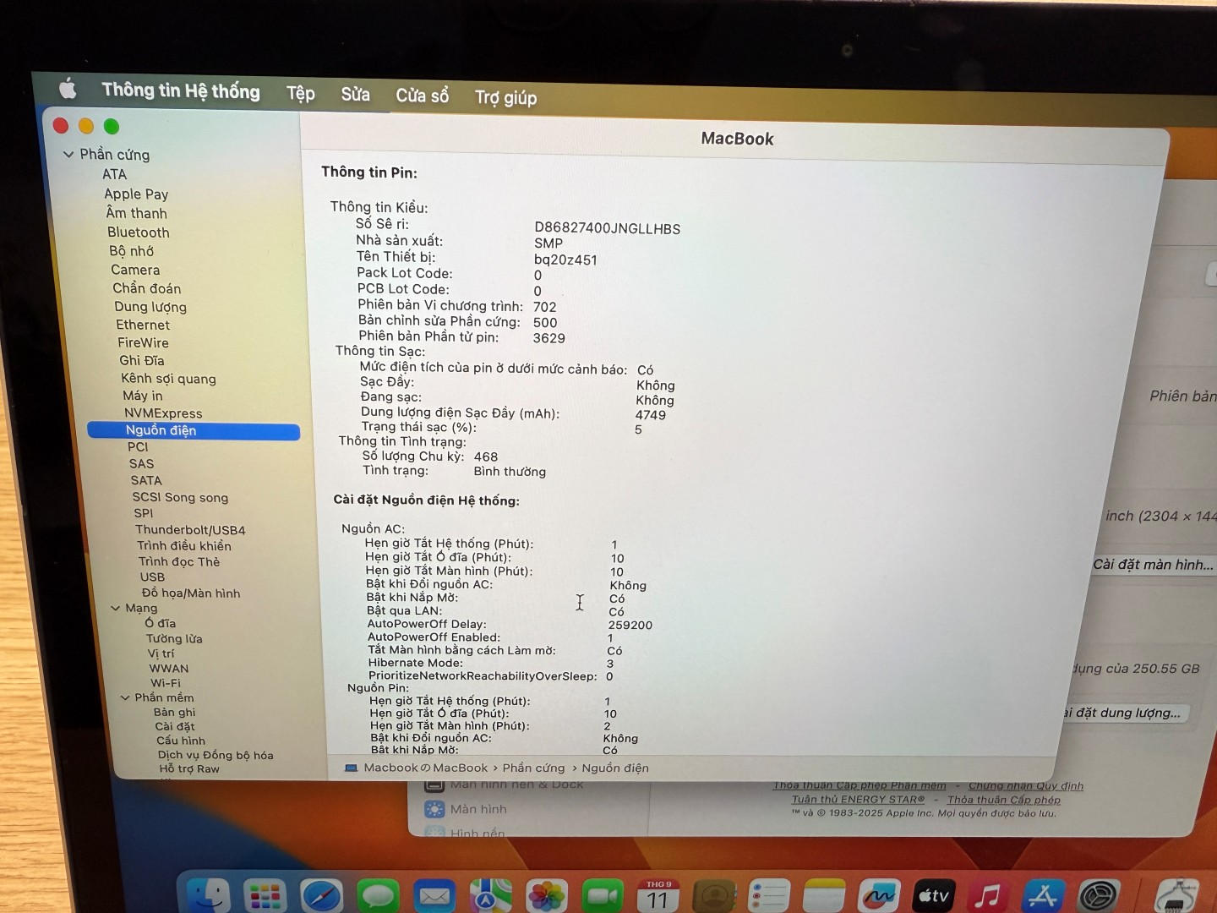Open Calendar showing 11 in Dock

pyautogui.click(x=658, y=896)
